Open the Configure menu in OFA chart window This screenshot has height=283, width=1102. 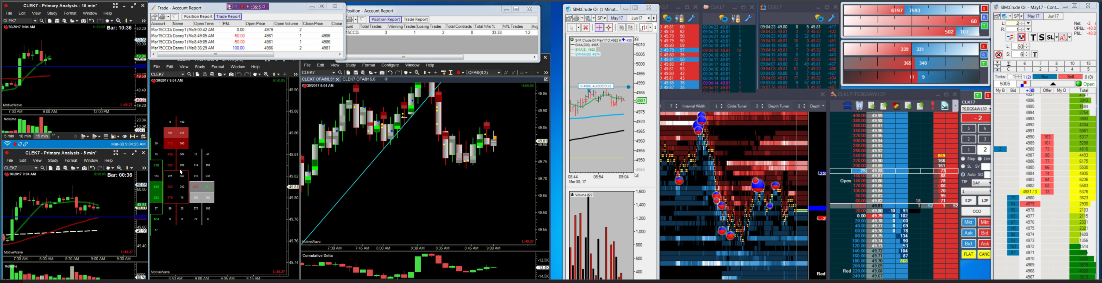pyautogui.click(x=390, y=65)
